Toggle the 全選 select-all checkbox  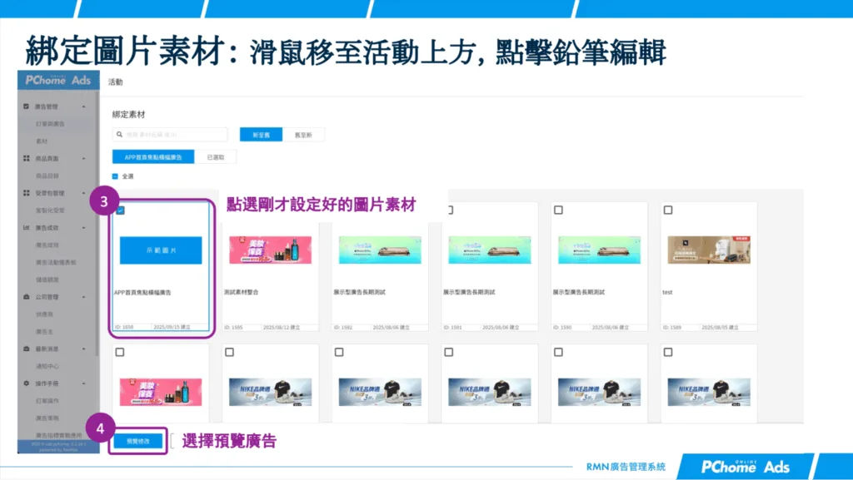click(x=115, y=176)
